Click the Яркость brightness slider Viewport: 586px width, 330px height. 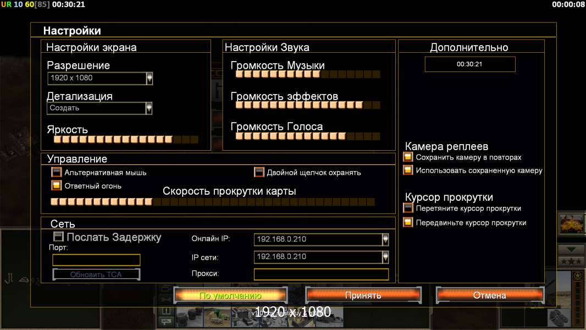point(125,140)
